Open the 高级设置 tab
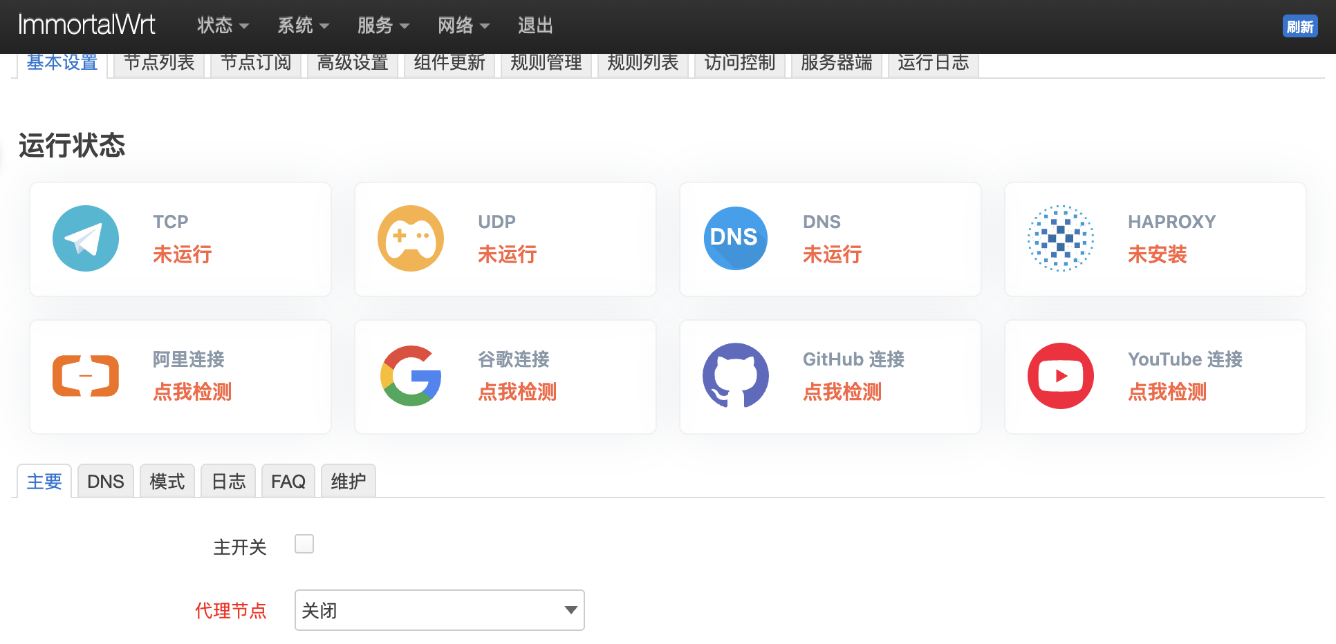Image resolution: width=1336 pixels, height=644 pixels. pyautogui.click(x=353, y=64)
